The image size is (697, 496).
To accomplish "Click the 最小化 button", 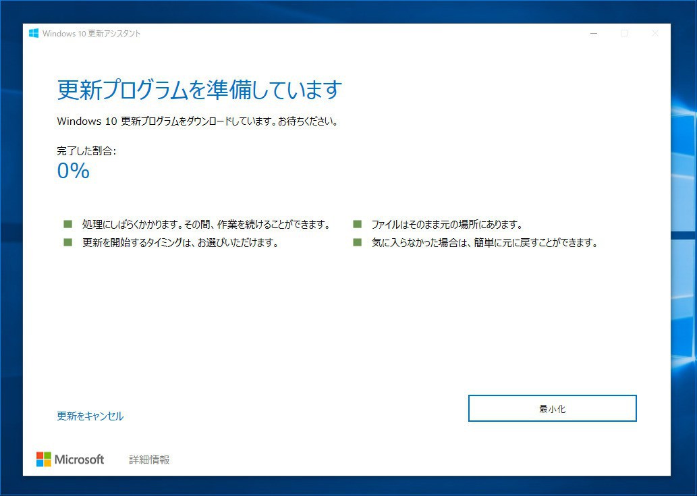I will (x=552, y=408).
